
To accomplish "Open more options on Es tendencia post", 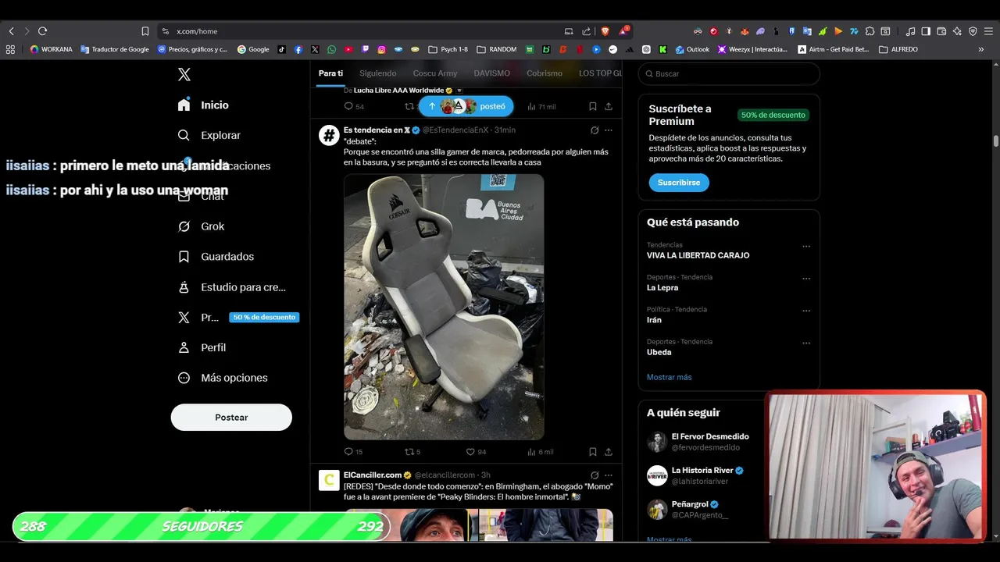I will pos(609,130).
